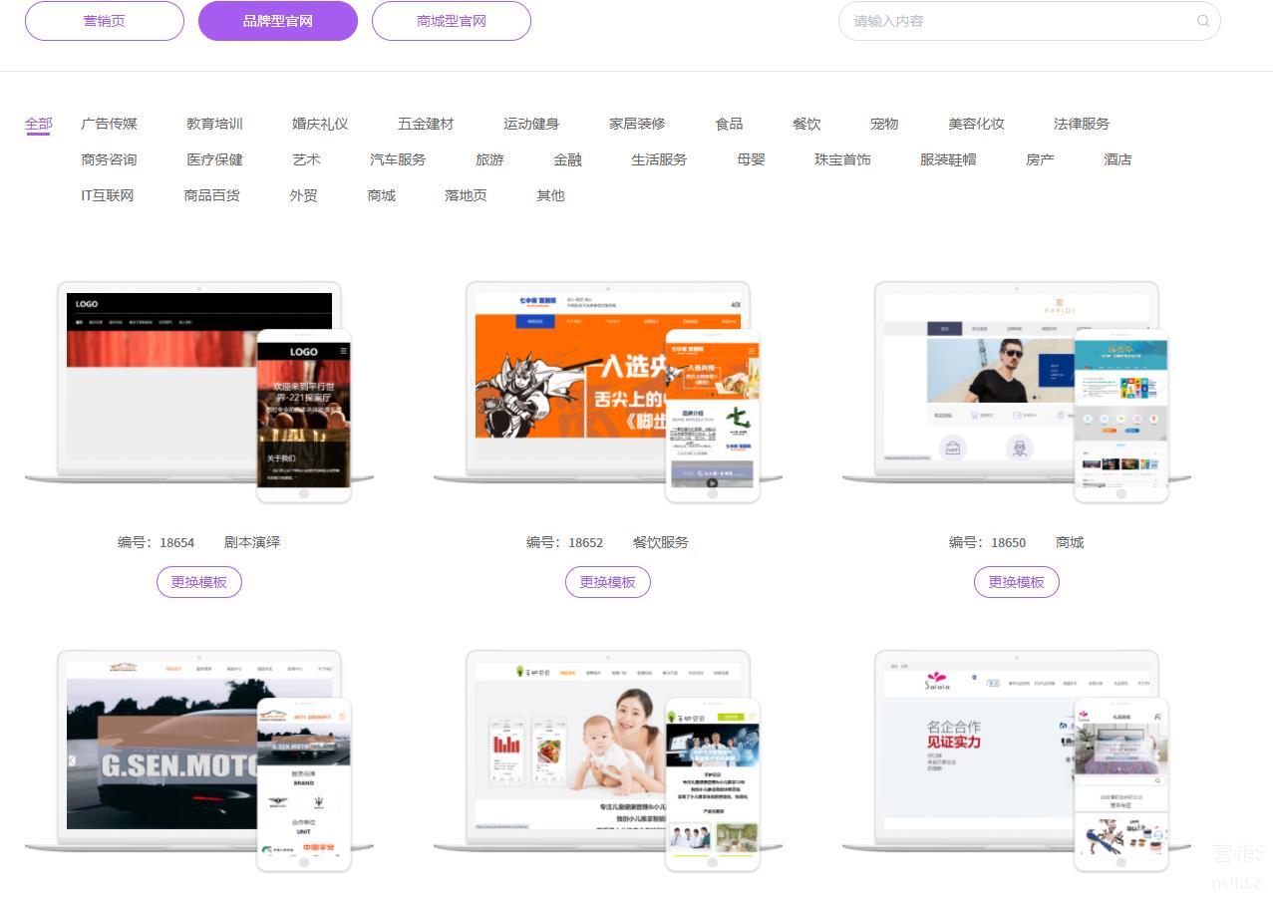Click the search input field
1273x902 pixels.
pyautogui.click(x=1017, y=21)
